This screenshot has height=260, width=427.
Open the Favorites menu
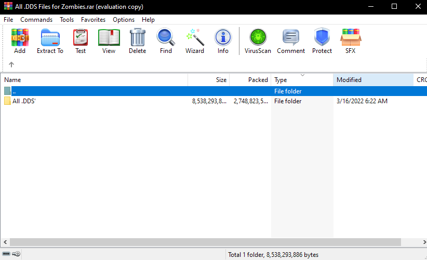coord(93,20)
